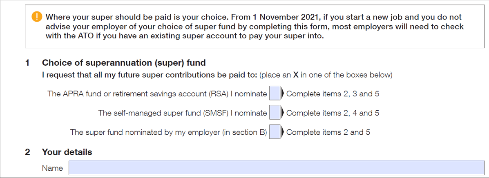
Task: Click the 1 November 2021 notice text
Action: coord(255,27)
